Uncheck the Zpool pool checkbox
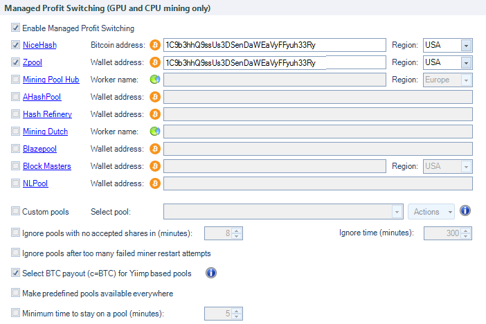Viewport: 486px width, 324px height. click(x=15, y=62)
